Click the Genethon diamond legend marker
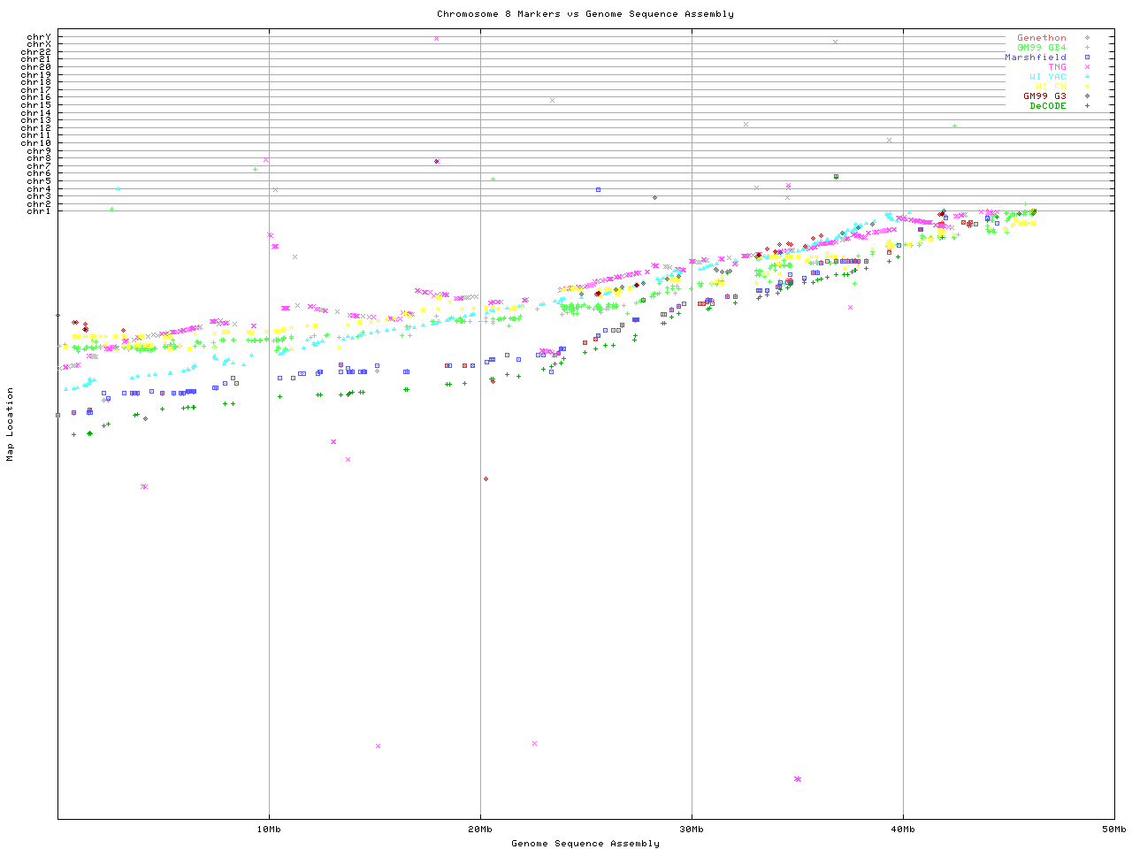This screenshot has height=849, width=1132. [1087, 38]
